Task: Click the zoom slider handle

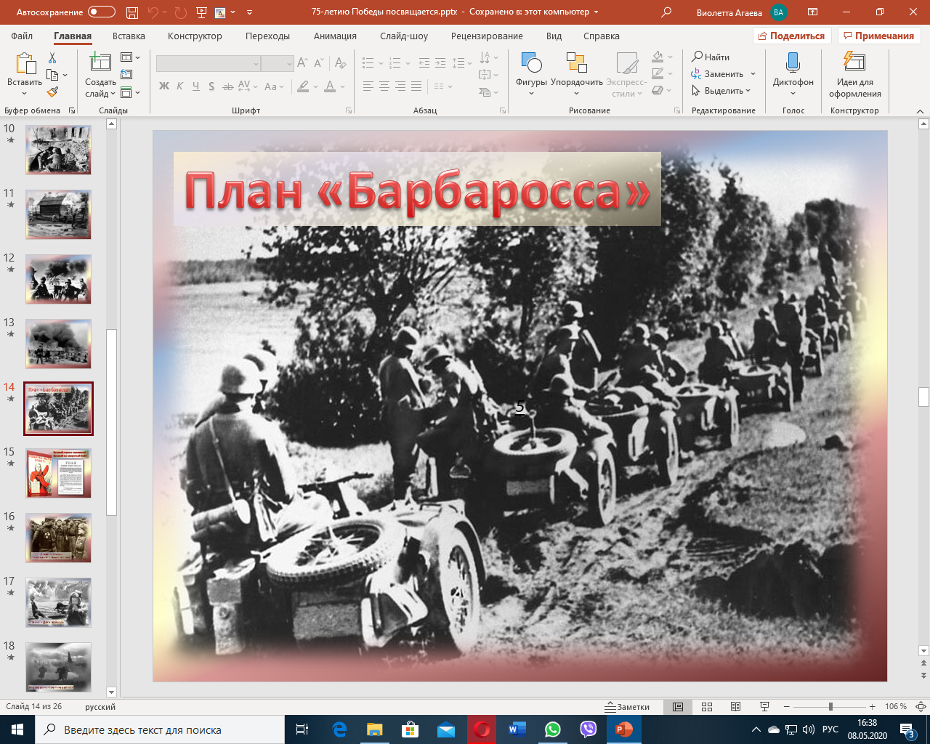Action: pyautogui.click(x=830, y=707)
